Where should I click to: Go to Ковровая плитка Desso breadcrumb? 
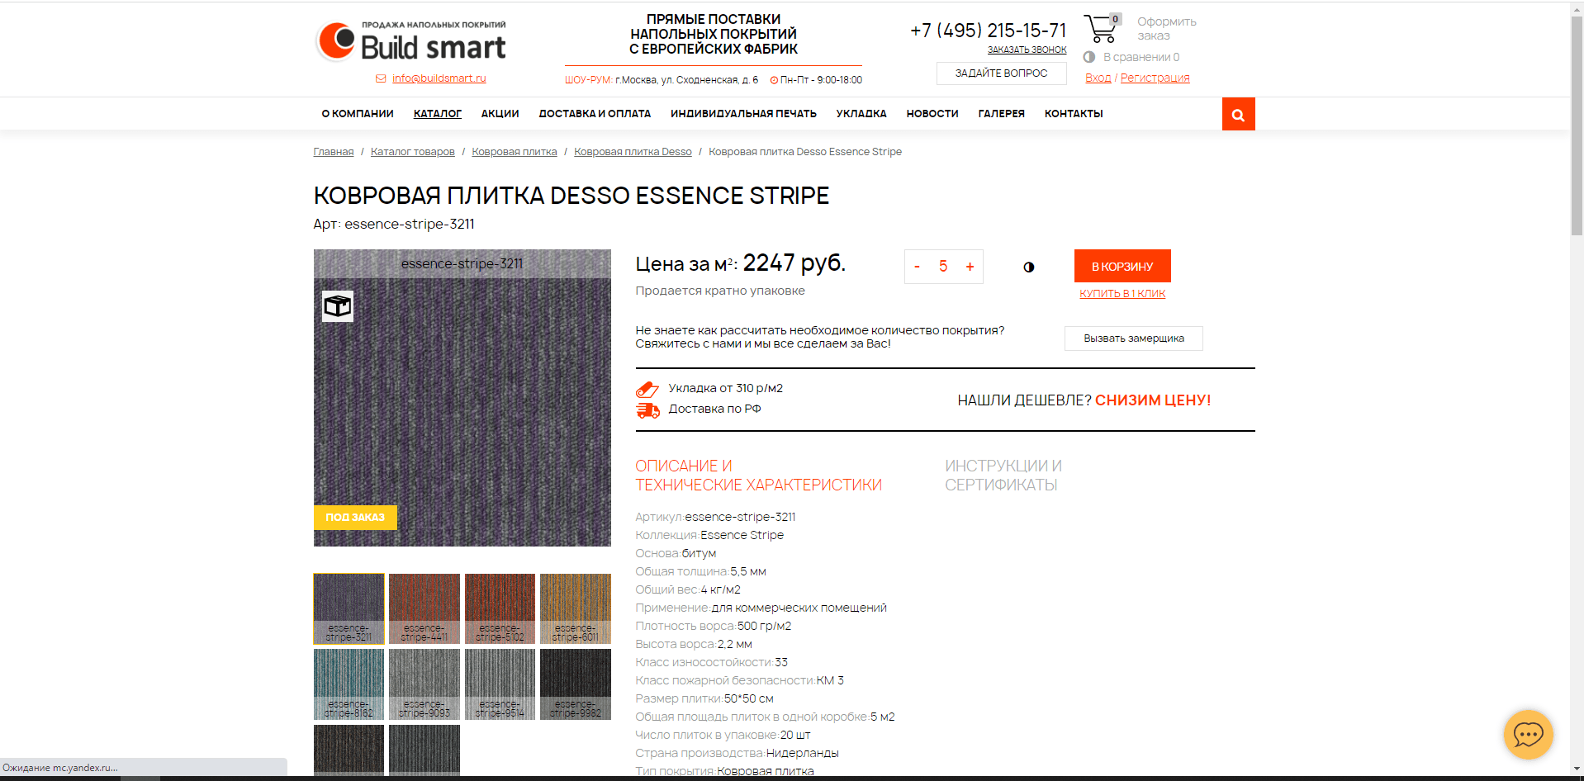click(633, 152)
